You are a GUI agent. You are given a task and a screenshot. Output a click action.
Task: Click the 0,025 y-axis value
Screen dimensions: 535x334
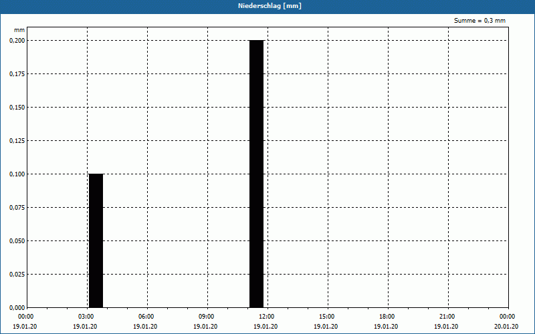click(x=17, y=275)
